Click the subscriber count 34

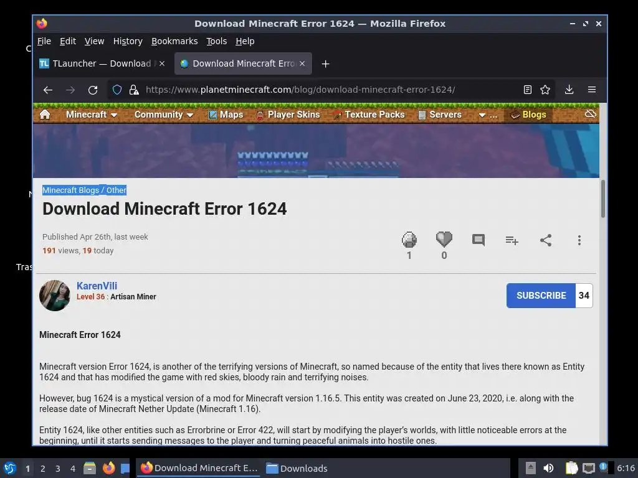click(x=584, y=296)
